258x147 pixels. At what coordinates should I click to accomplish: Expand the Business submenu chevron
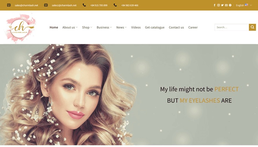(x=111, y=27)
